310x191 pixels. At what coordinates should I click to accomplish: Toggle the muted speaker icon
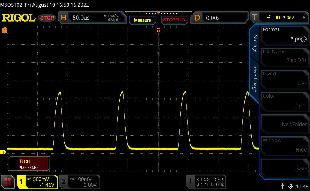pos(291,186)
